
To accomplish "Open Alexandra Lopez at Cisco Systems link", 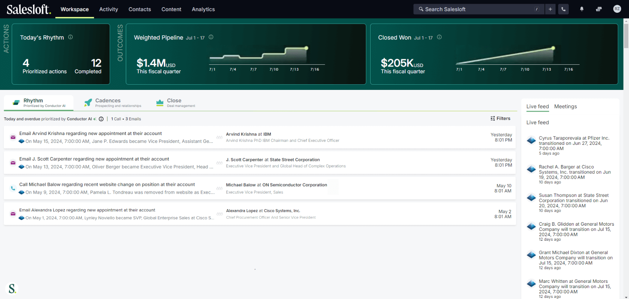I will click(x=263, y=211).
